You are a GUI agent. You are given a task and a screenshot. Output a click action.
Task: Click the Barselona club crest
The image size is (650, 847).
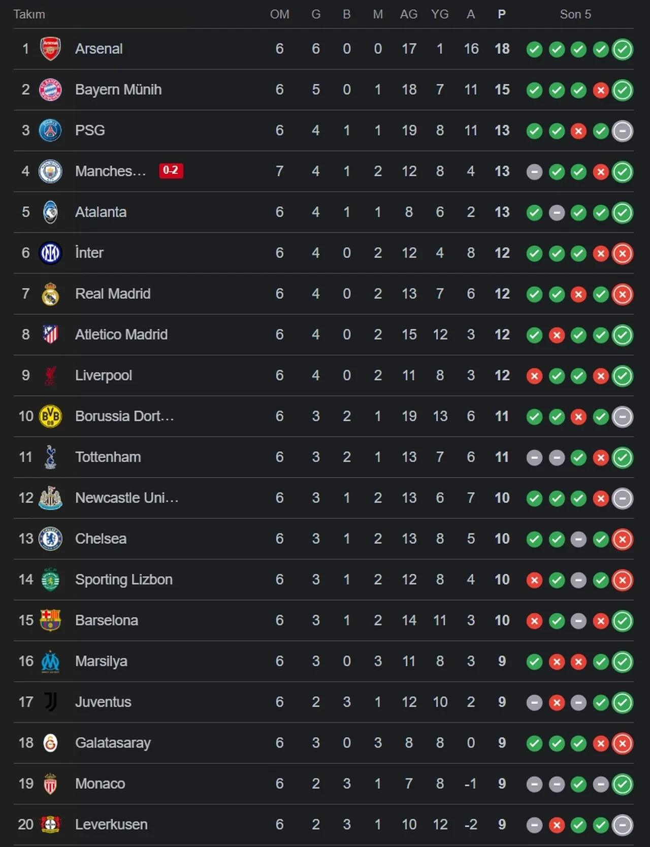pos(50,620)
